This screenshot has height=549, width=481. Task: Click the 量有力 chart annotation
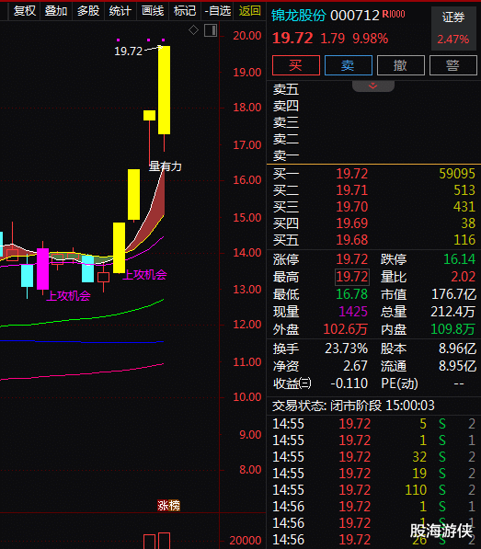(166, 166)
